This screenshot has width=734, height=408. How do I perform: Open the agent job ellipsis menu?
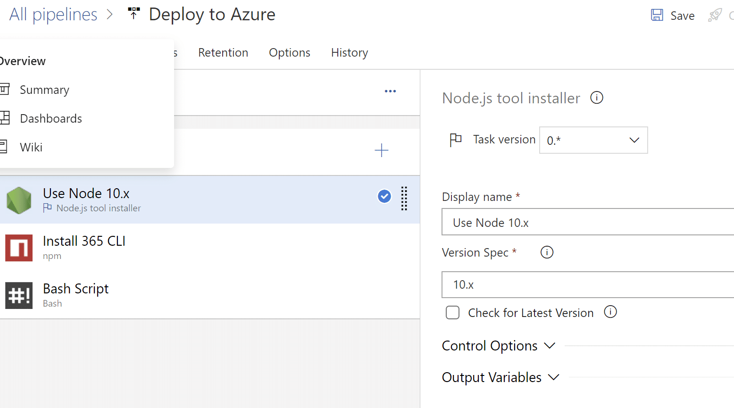(390, 91)
